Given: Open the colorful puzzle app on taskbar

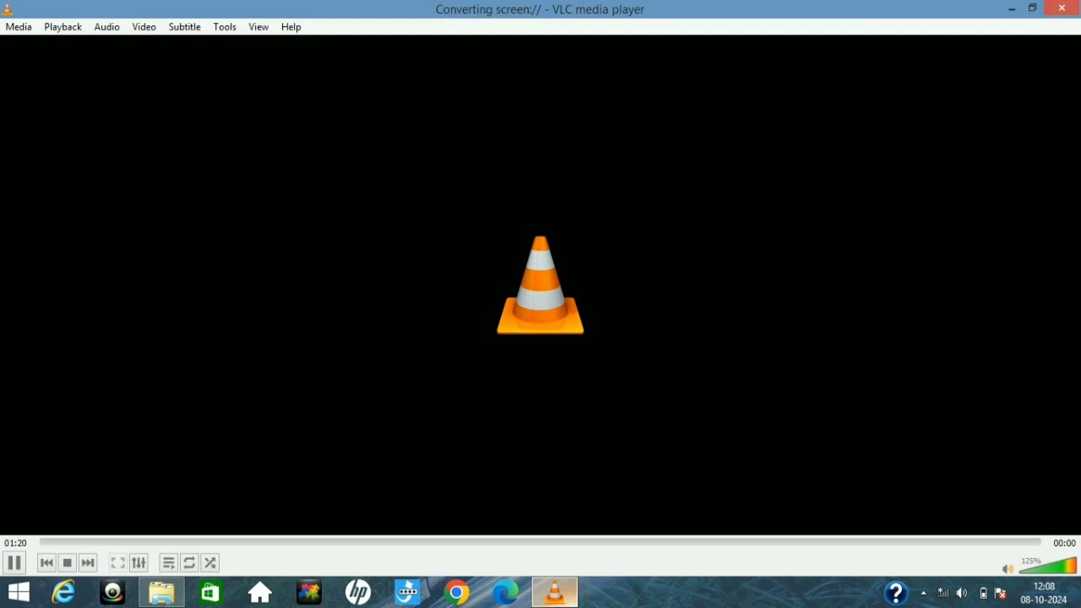Looking at the screenshot, I should (309, 593).
